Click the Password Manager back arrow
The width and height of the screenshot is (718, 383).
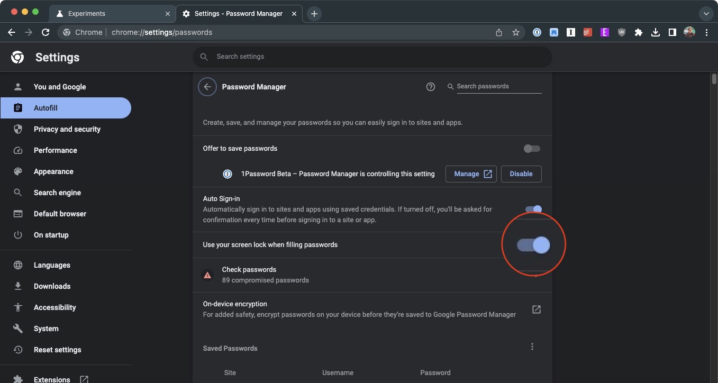tap(207, 87)
